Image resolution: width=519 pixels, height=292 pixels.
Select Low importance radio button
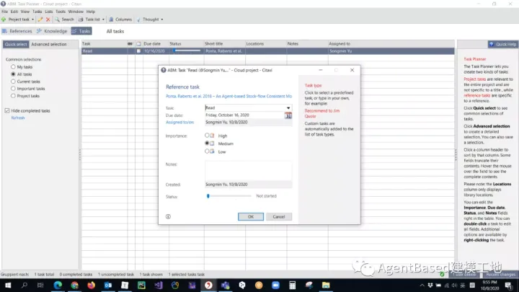point(207,151)
